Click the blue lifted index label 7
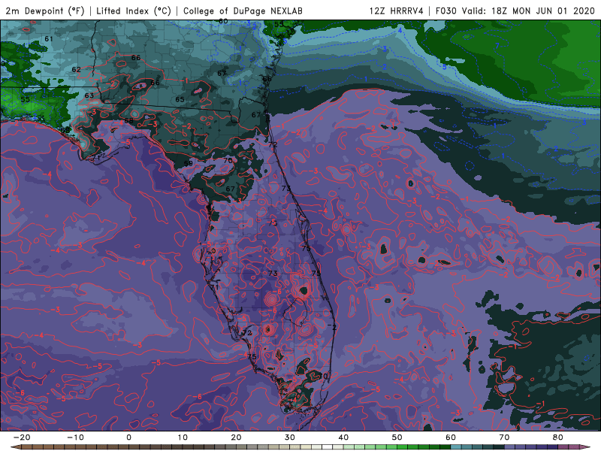 [x=497, y=46]
